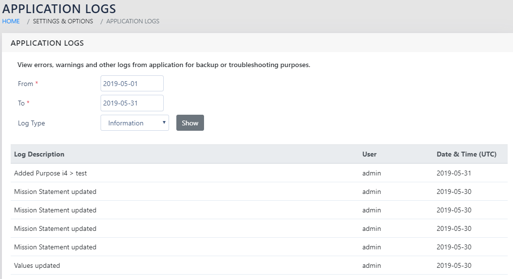Image resolution: width=513 pixels, height=279 pixels.
Task: Click the 2019-05-31 date cell
Action: pos(454,173)
